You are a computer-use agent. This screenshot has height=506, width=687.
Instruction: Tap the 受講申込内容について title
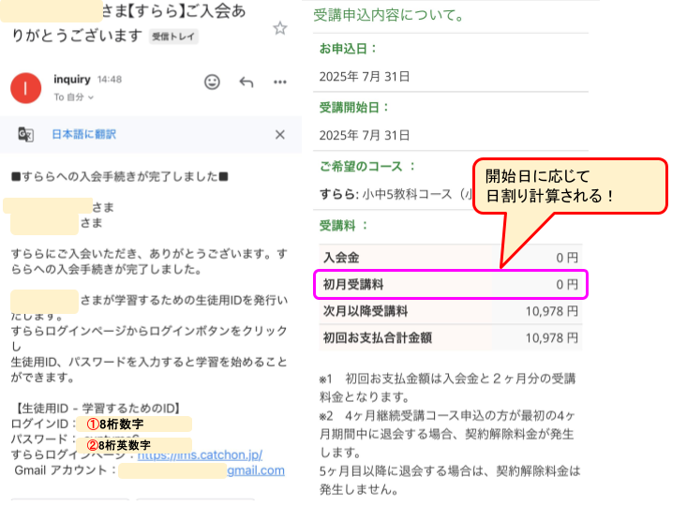[389, 15]
